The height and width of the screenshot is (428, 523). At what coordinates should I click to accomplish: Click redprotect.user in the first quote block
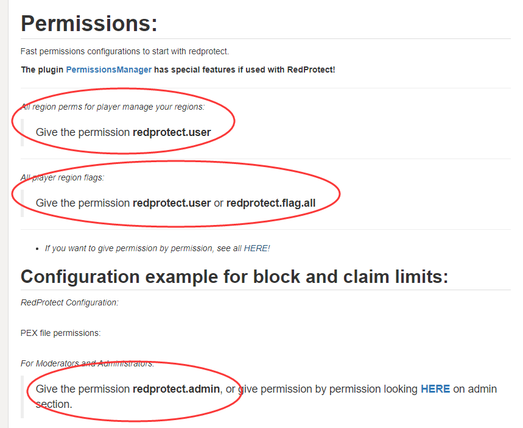point(172,132)
